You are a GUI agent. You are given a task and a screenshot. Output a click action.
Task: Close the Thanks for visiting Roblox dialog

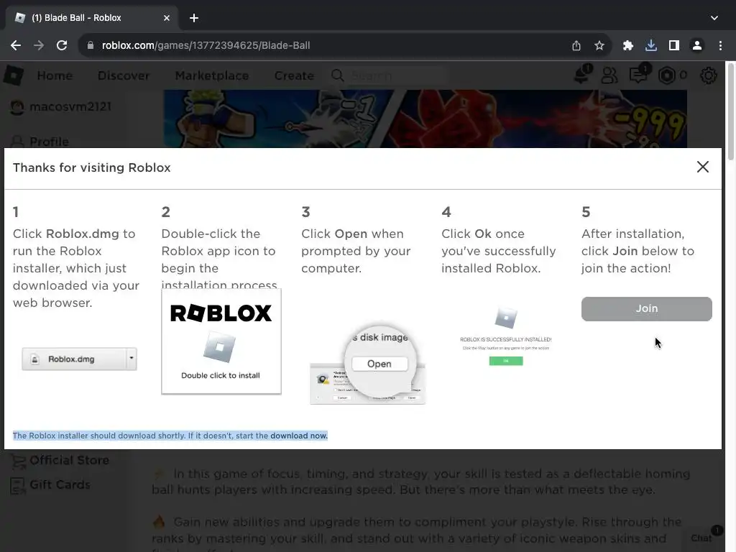coord(703,167)
